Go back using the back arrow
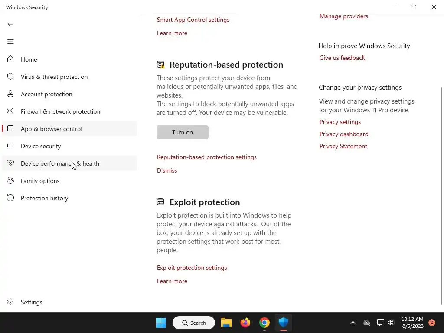 [x=10, y=24]
